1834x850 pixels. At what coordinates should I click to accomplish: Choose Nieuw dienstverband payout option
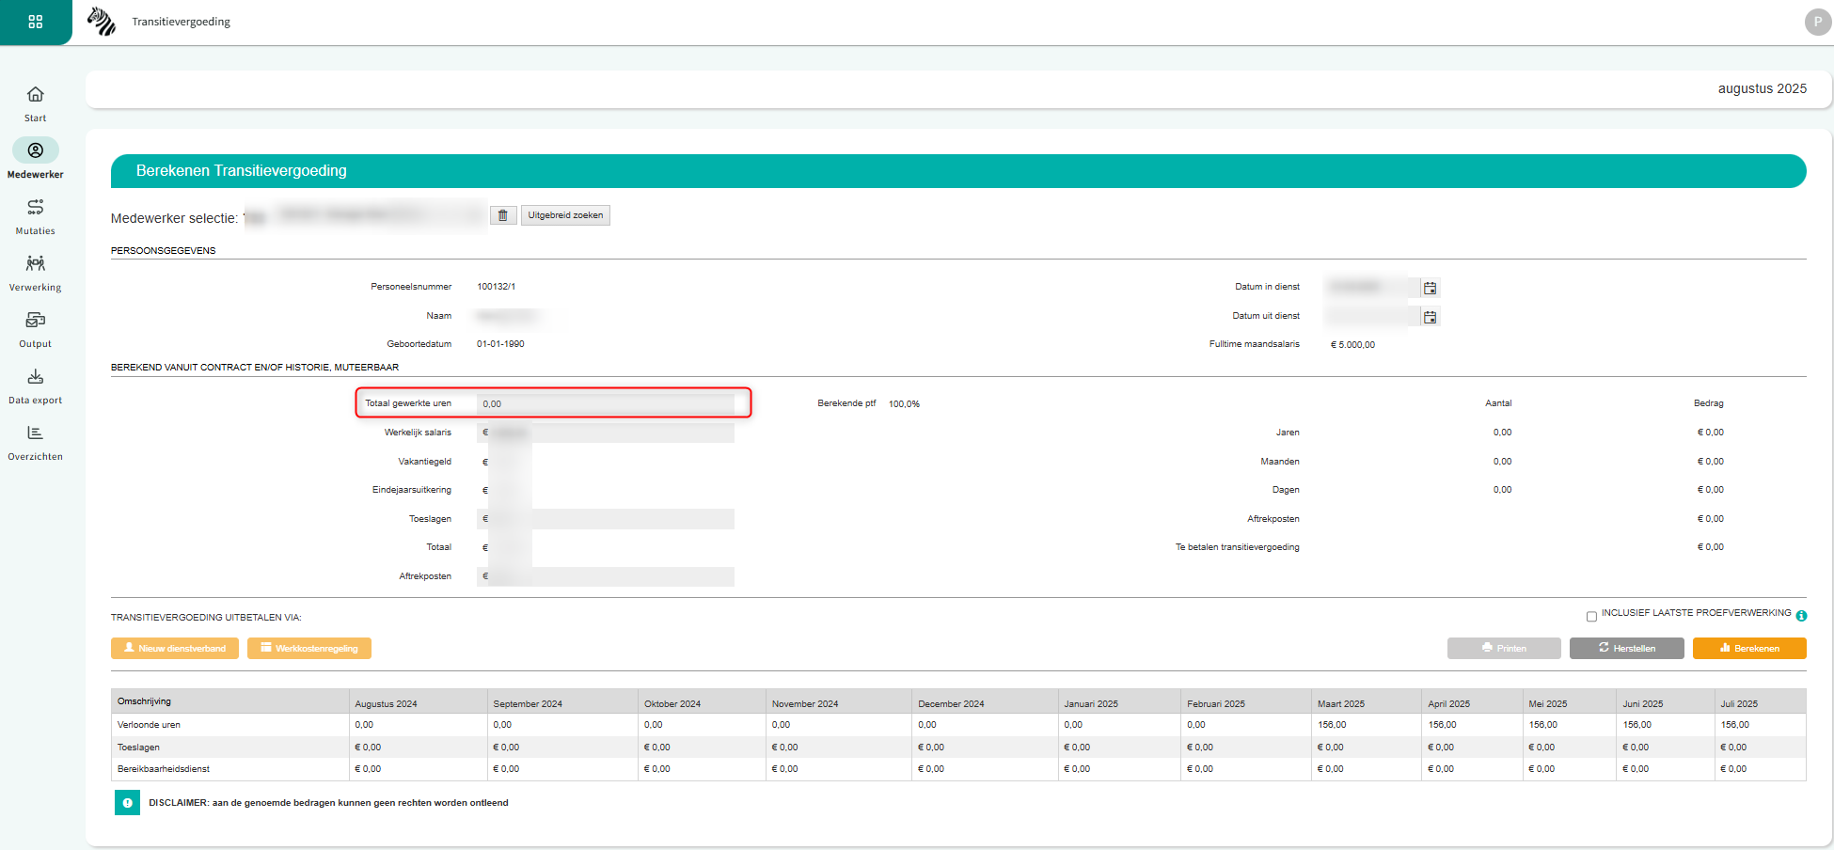point(175,648)
